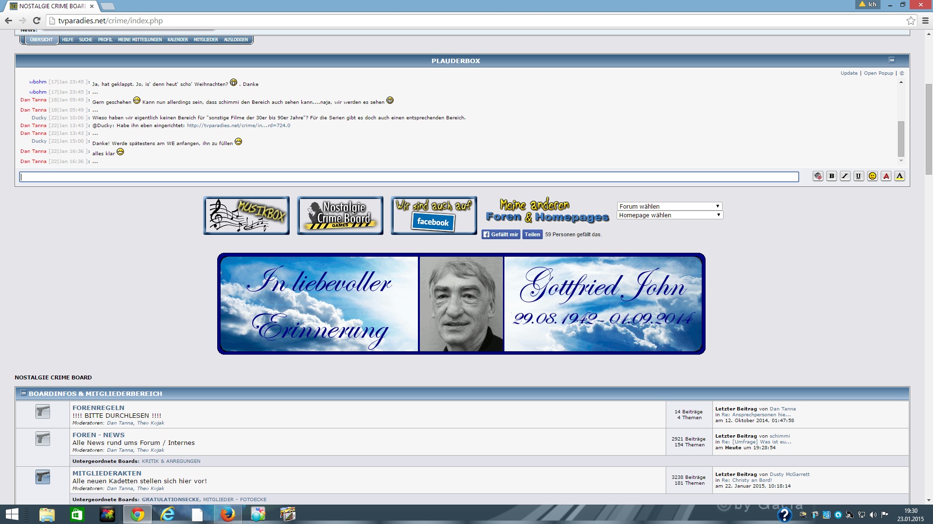Click Ausloggen in the menu

(236, 40)
